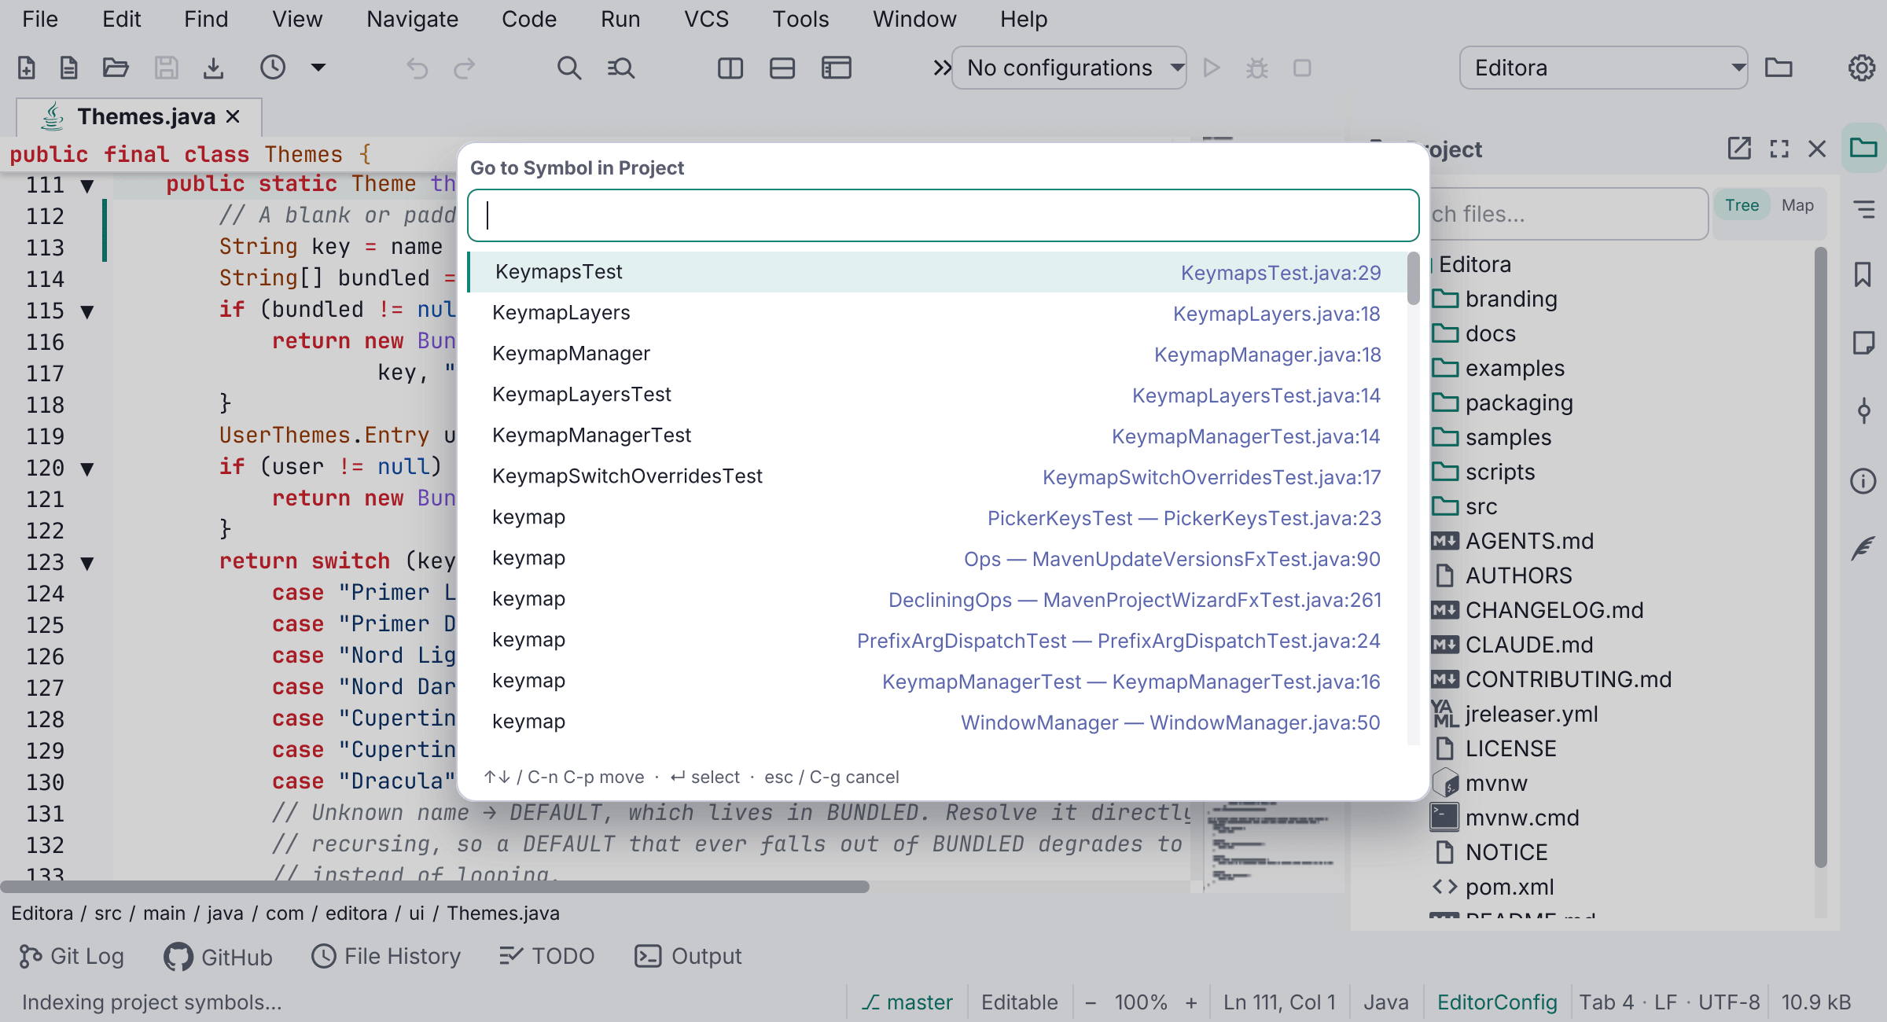Collapse fold arrow at line 111
1887x1022 pixels.
(x=87, y=186)
